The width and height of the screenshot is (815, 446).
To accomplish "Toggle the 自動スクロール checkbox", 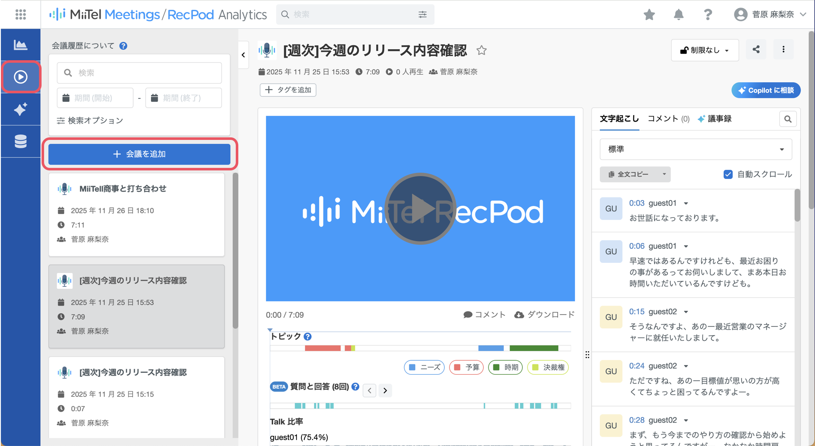I will coord(728,174).
